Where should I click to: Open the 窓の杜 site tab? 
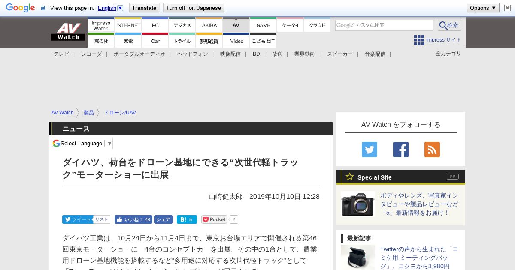(101, 41)
